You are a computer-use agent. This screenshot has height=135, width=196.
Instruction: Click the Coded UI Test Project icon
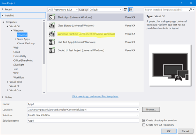[52, 50]
